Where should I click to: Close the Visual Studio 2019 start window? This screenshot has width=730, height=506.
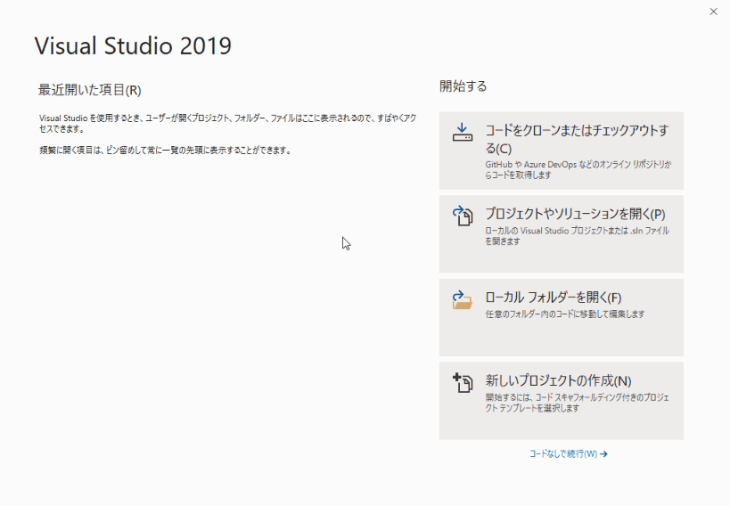pos(713,12)
